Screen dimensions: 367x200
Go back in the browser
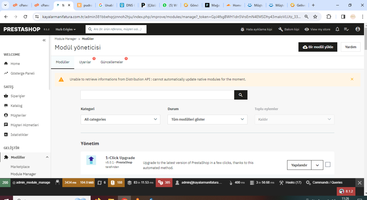6,17
